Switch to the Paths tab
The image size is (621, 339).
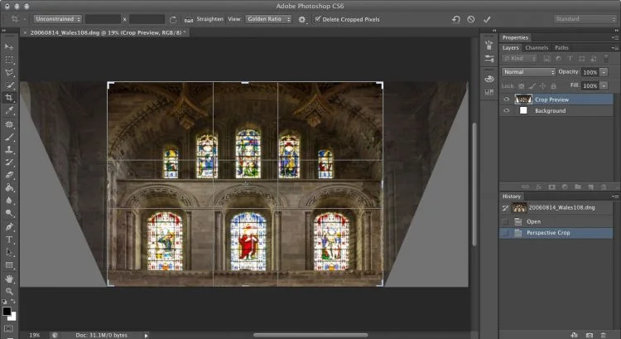pos(561,47)
